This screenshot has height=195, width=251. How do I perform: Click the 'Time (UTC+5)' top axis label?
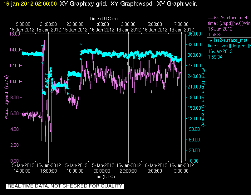point(103,19)
